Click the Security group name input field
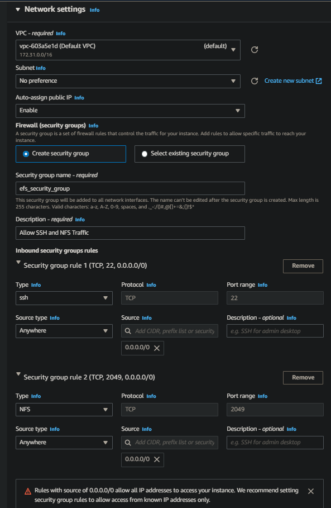The height and width of the screenshot is (508, 331). tap(130, 188)
